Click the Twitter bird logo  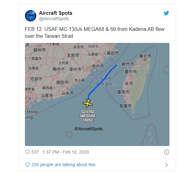point(167,13)
